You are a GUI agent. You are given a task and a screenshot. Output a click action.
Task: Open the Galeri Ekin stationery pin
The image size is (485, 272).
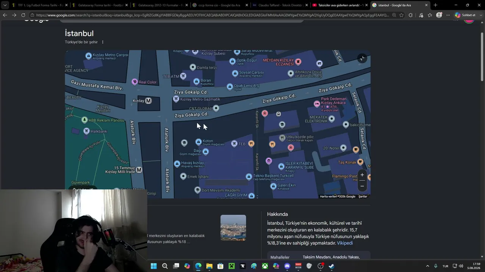click(x=273, y=186)
